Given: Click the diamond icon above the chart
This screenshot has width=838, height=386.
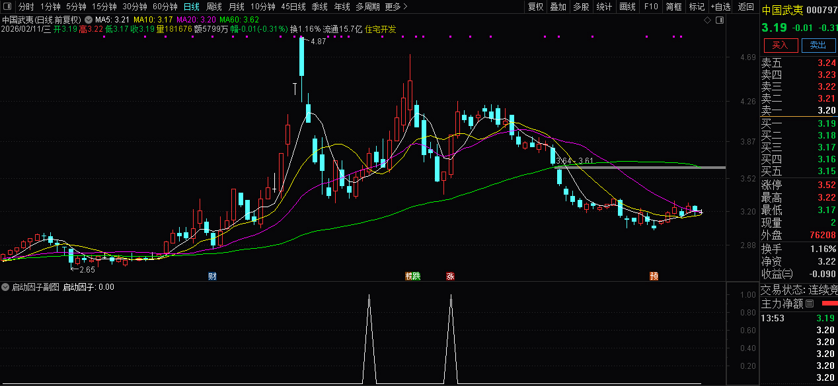Looking at the screenshot, I should [x=707, y=20].
